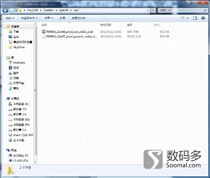Open the Share with toolbar menu
The image size is (210, 178).
[x=48, y=18]
